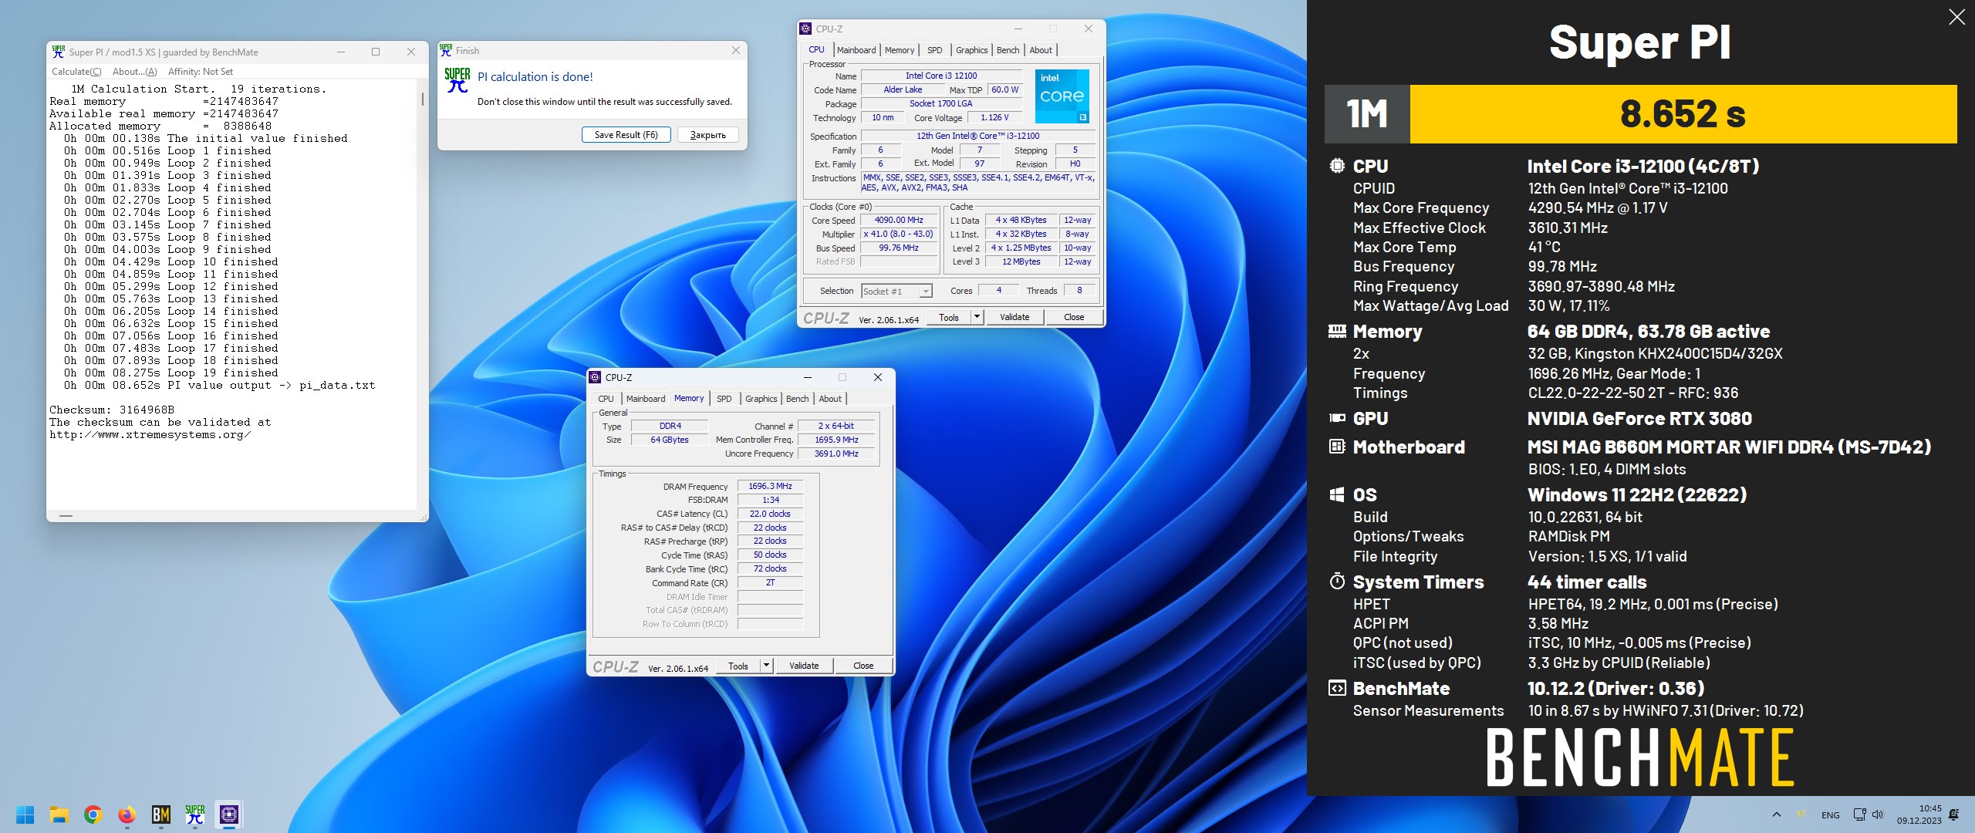Switch to Memory tab in top CPU-Z
The height and width of the screenshot is (833, 1975).
tap(900, 50)
